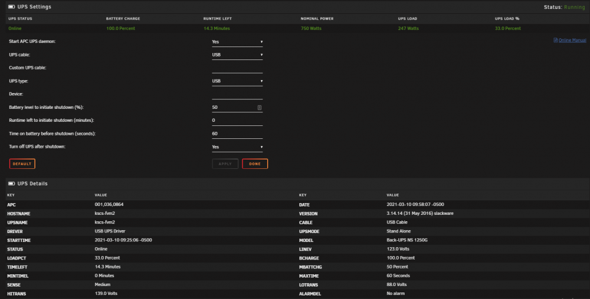Click the HOSTNAME key
Image resolution: width=590 pixels, height=299 pixels.
[19, 214]
